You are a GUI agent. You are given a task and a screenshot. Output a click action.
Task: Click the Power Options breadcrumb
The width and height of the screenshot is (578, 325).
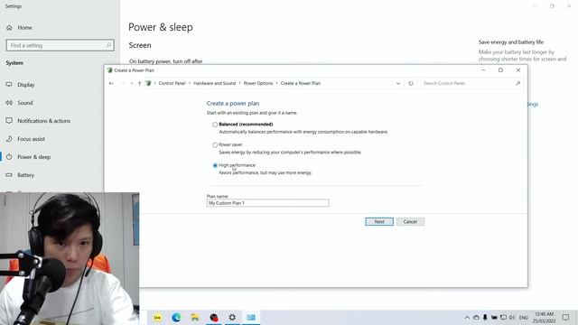click(258, 83)
